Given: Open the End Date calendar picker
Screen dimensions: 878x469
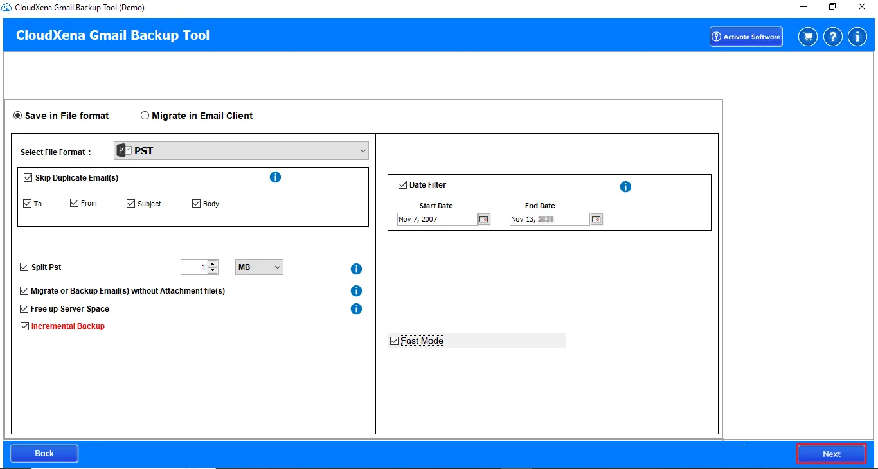Looking at the screenshot, I should pyautogui.click(x=596, y=219).
